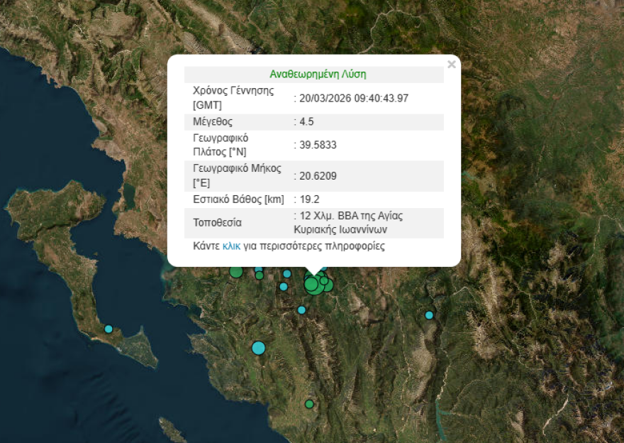Select the largest green marker beneath the popup pointer
Image resolution: width=624 pixels, height=443 pixels.
pos(311,285)
